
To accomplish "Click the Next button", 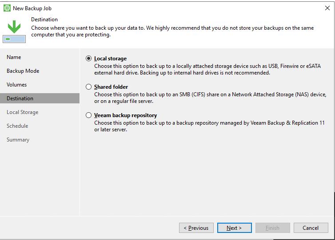I will coord(235,228).
